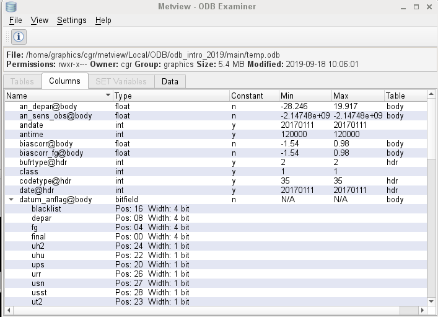Click the horizontal scrollbar left arrow
The image size is (438, 317).
pyautogui.click(x=9, y=310)
